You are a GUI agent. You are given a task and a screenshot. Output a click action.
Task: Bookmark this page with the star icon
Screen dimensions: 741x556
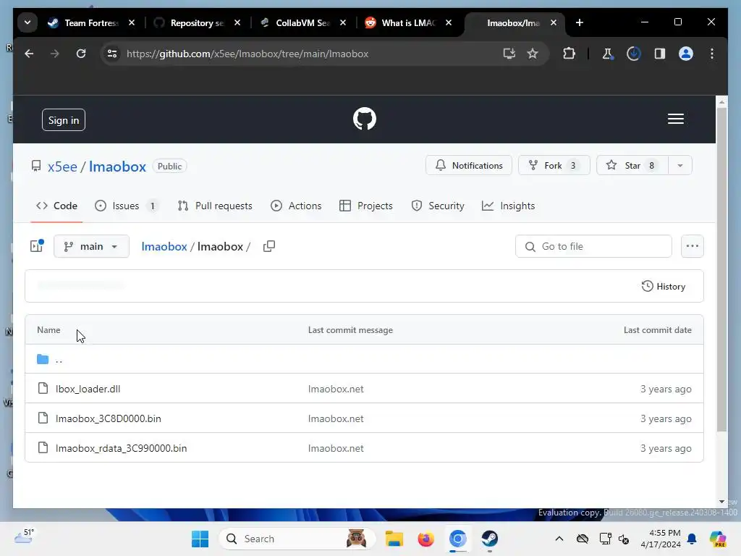[533, 54]
